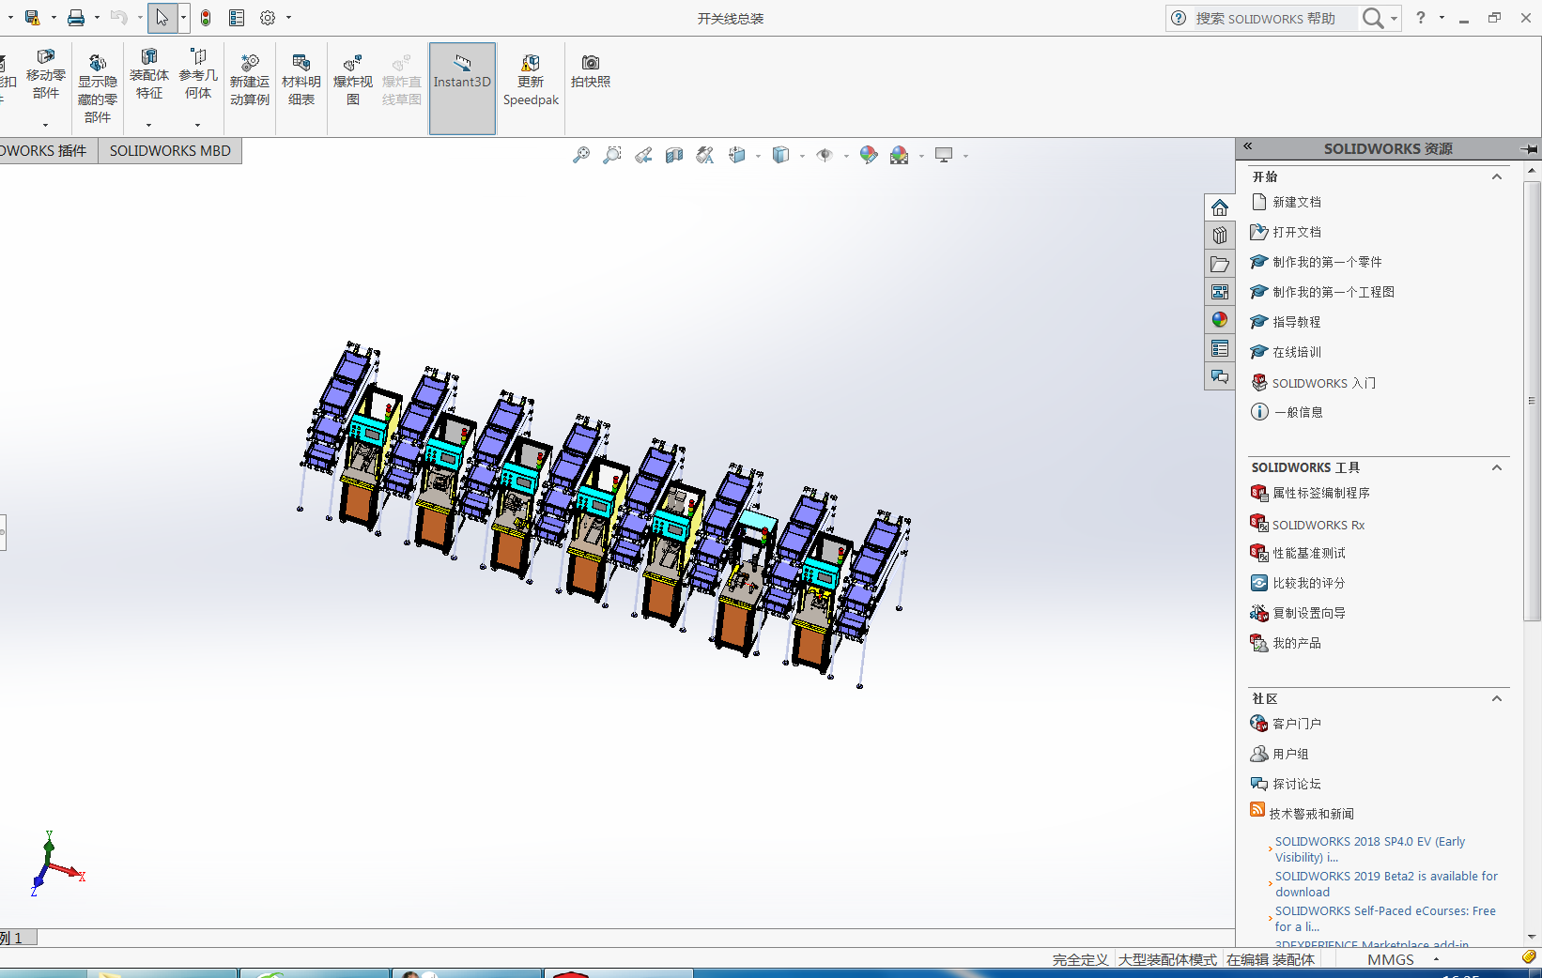The width and height of the screenshot is (1542, 978).
Task: Click the Take Snapshot (拍快照) camera icon
Action: tap(590, 71)
